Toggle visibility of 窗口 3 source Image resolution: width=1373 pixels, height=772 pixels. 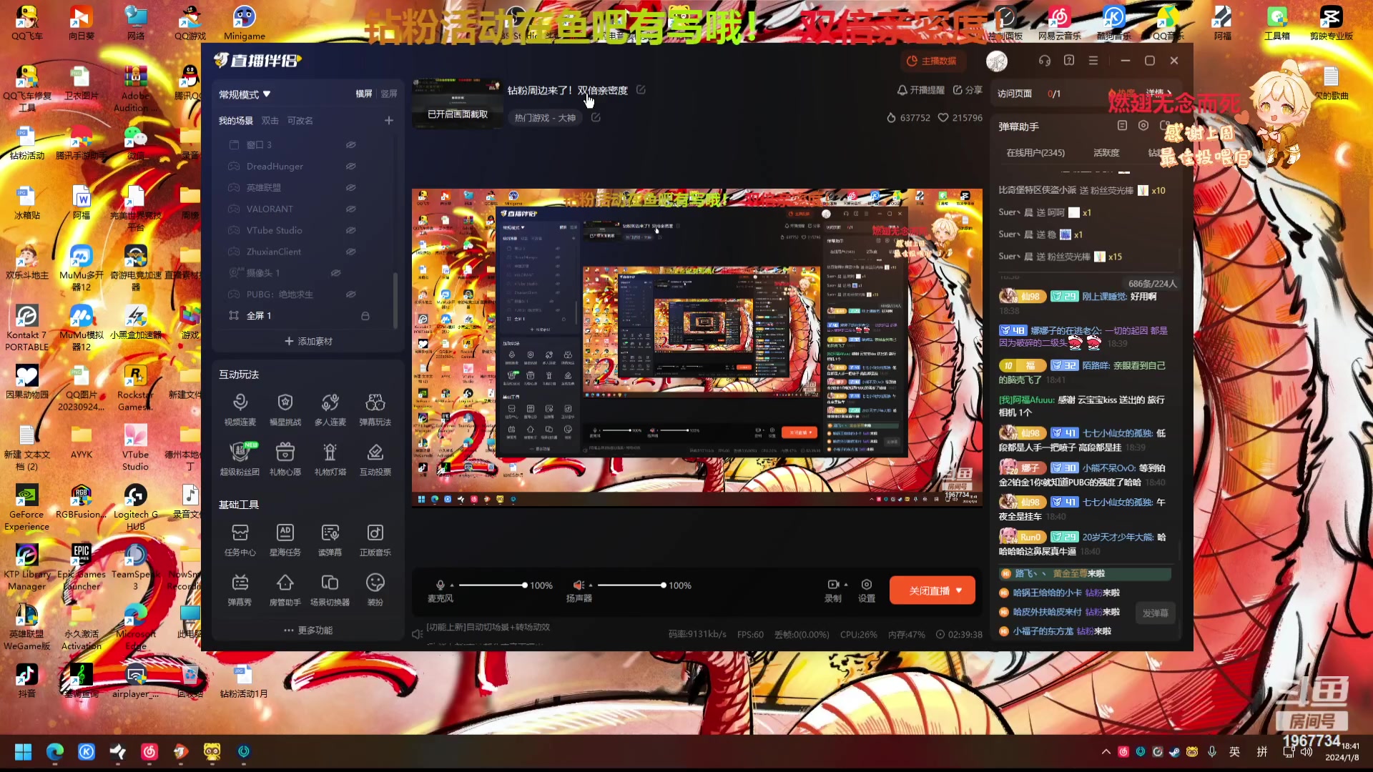(351, 145)
